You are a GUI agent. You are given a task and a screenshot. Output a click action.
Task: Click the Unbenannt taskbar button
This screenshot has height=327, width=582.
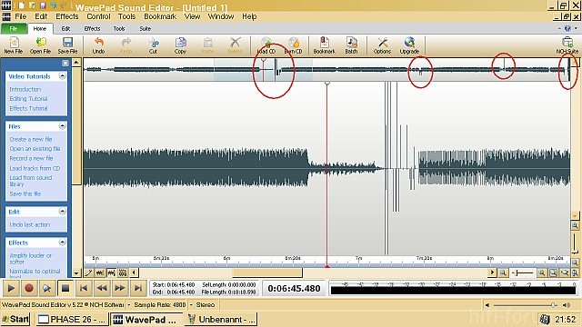(221, 319)
